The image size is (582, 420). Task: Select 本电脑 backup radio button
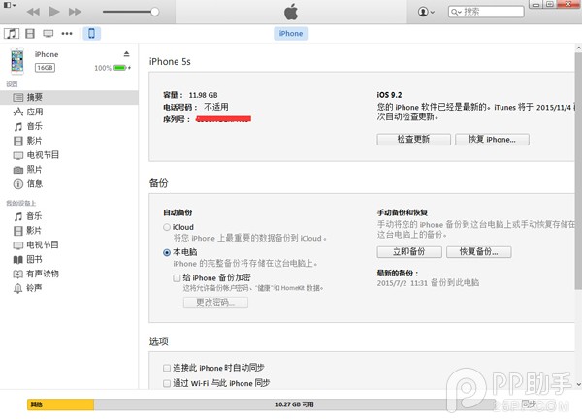(x=167, y=252)
